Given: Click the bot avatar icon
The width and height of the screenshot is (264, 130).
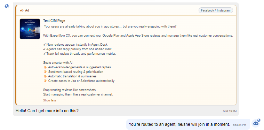Looking at the screenshot, I should point(256,123).
